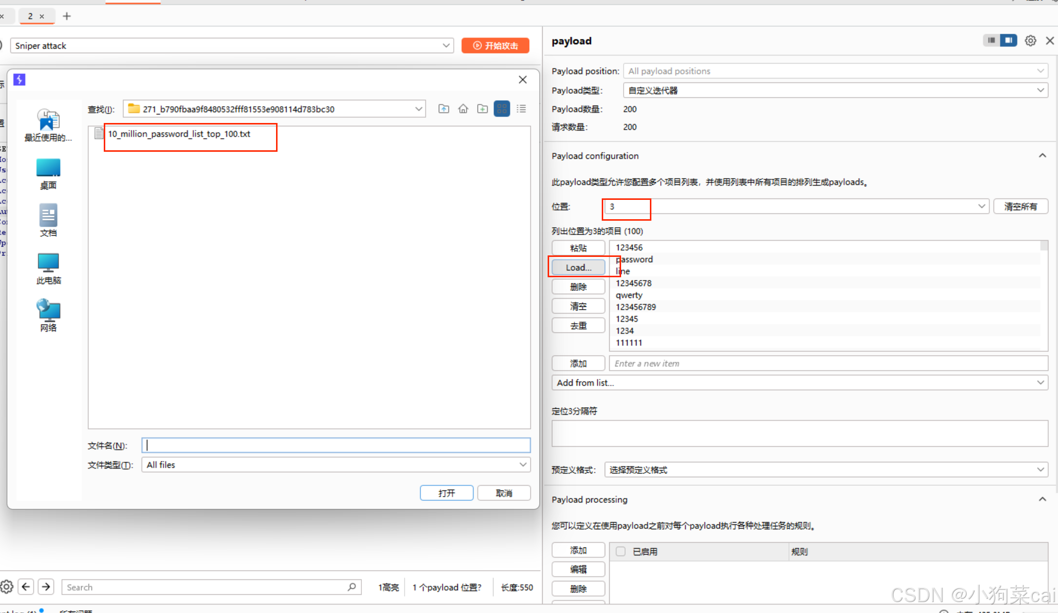Toggle the left panel layout button
The image size is (1058, 613).
[x=991, y=40]
